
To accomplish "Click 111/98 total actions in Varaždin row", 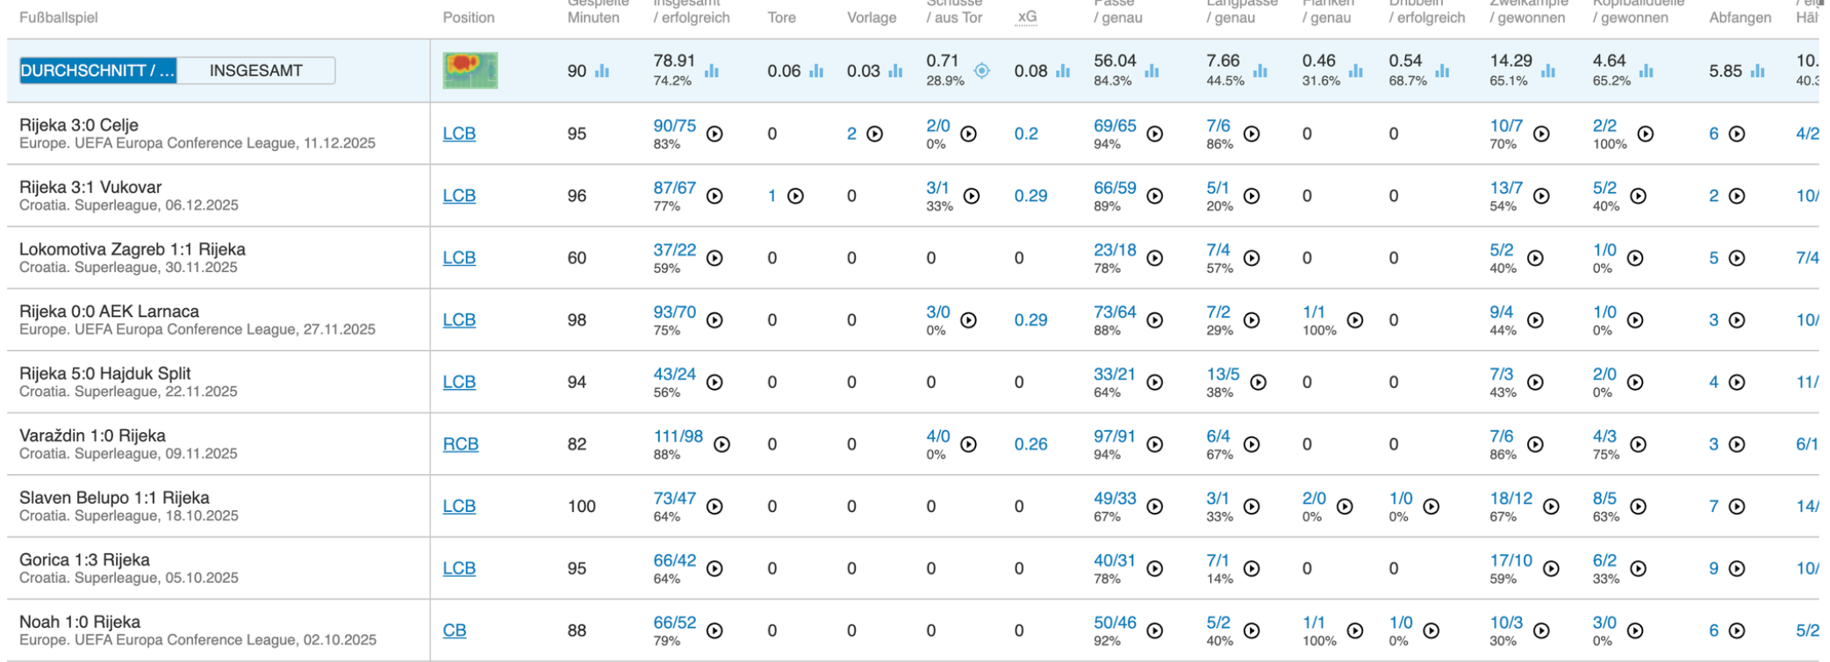I will coord(678,436).
